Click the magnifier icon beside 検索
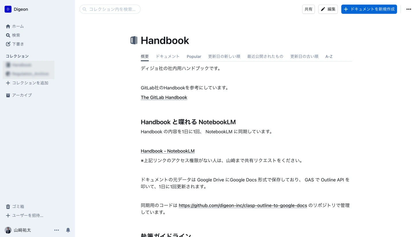Screen dimensions: 418x237 [x=8, y=35]
